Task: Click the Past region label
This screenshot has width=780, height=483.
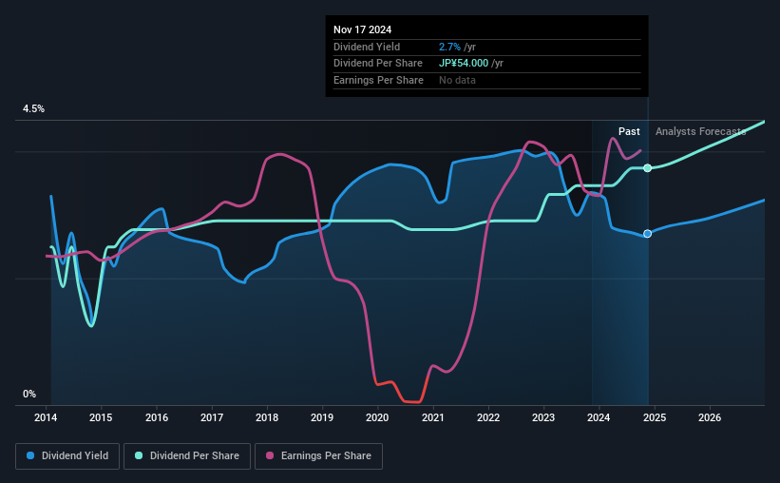Action: [x=629, y=131]
